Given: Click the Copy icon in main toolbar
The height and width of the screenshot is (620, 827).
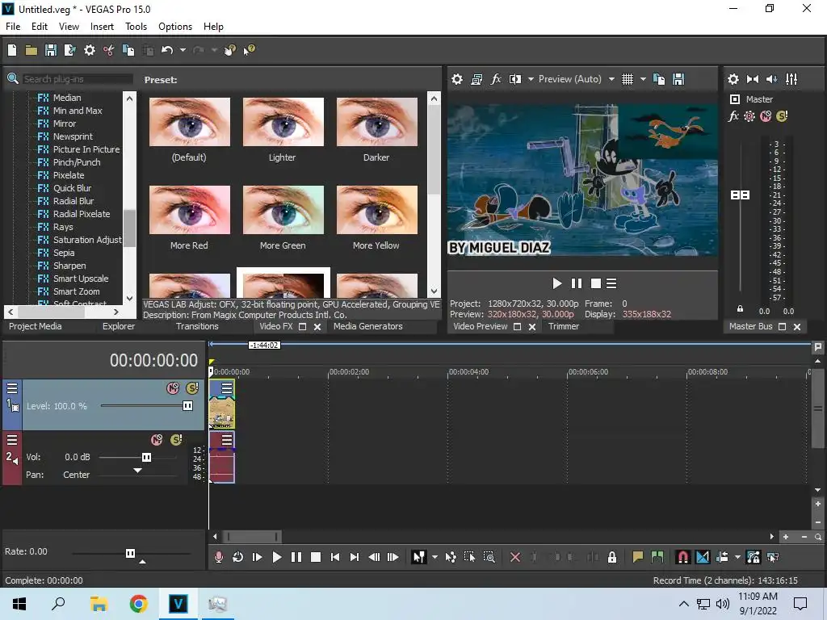Looking at the screenshot, I should click(128, 50).
